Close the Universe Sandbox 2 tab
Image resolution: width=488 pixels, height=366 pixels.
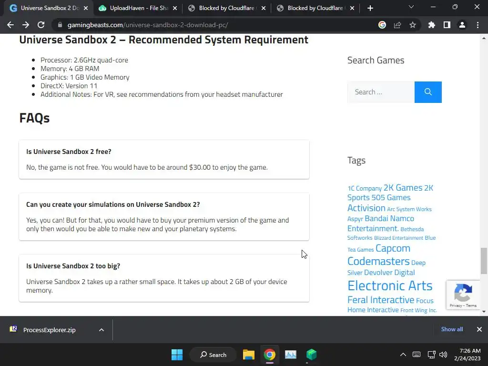(x=86, y=9)
